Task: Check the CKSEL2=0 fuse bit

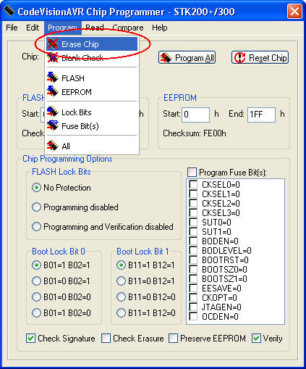Action: tap(193, 203)
